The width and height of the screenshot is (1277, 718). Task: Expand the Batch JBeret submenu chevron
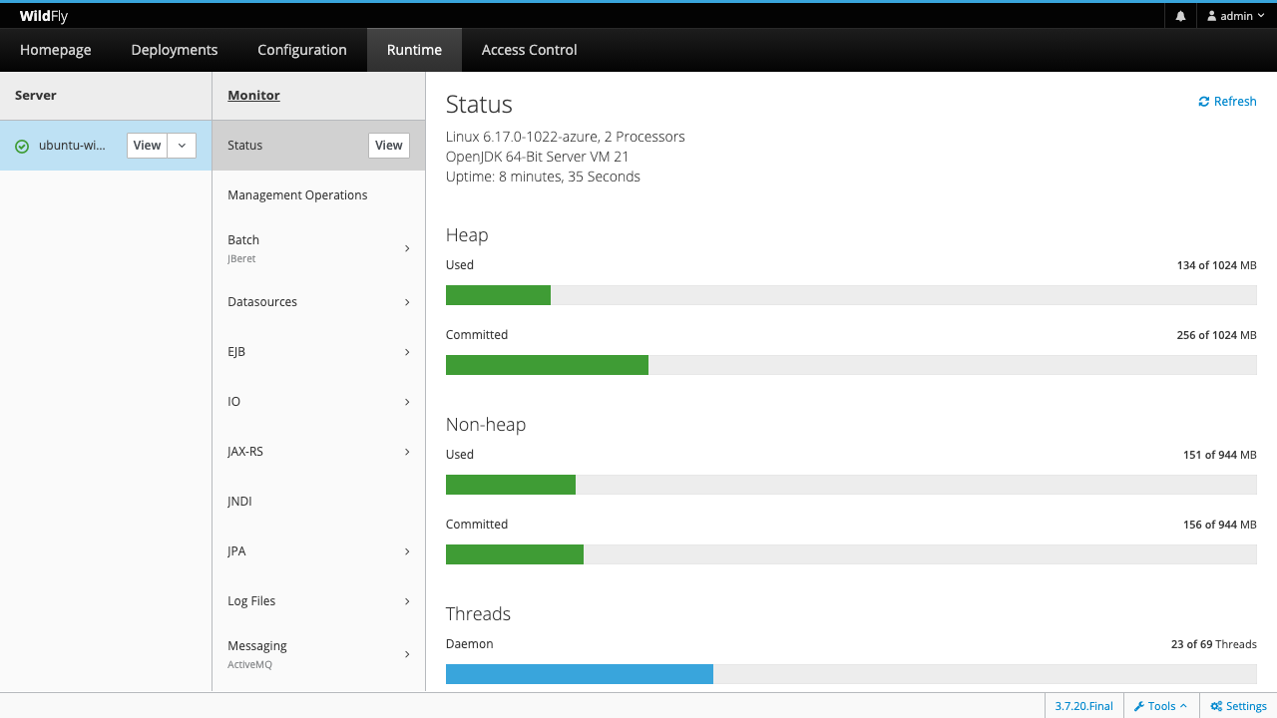407,248
